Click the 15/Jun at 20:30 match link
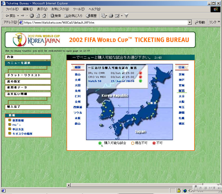This screenshot has height=194, width=222. (x=122, y=81)
